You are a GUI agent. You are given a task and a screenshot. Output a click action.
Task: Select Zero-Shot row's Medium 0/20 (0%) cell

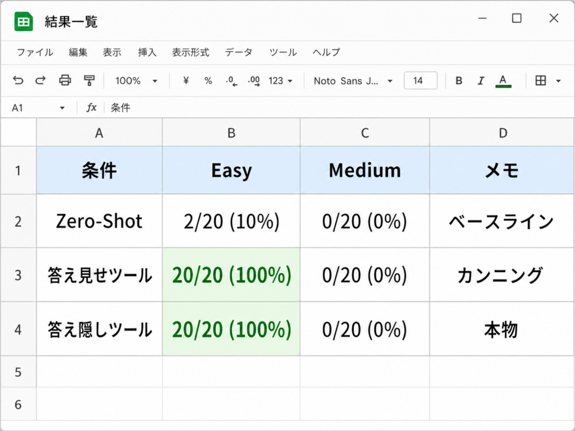(364, 221)
